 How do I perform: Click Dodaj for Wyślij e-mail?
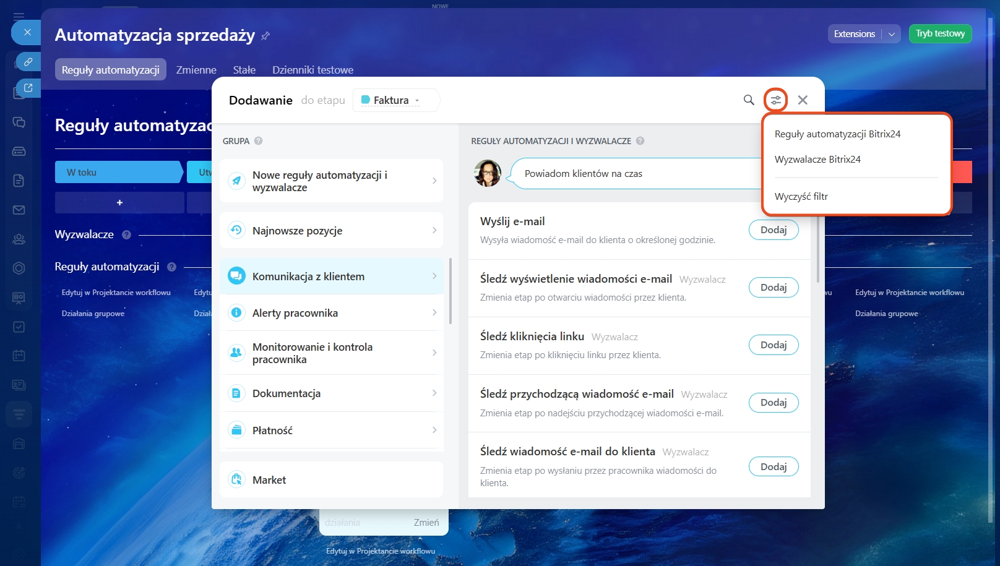(x=774, y=230)
